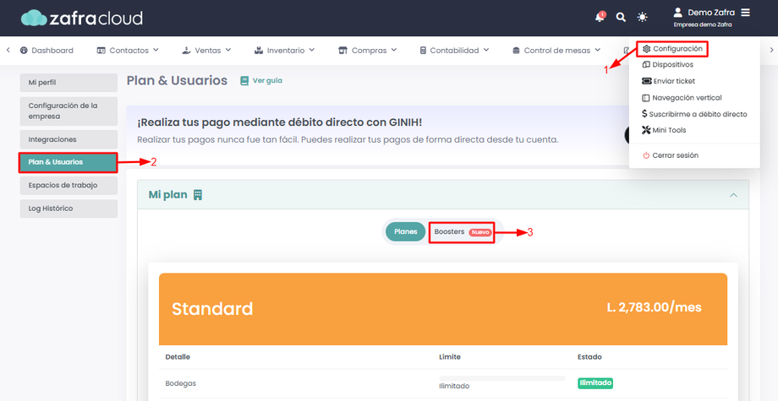Open the Ver guía link

[267, 81]
